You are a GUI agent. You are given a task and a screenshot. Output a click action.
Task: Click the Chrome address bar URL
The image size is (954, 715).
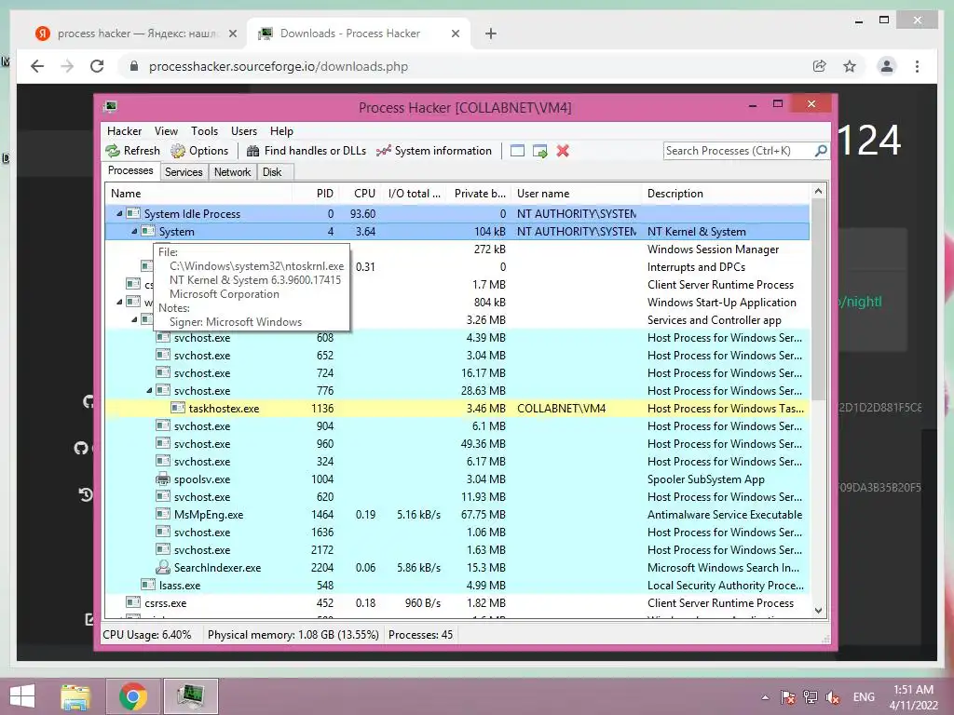(x=278, y=66)
